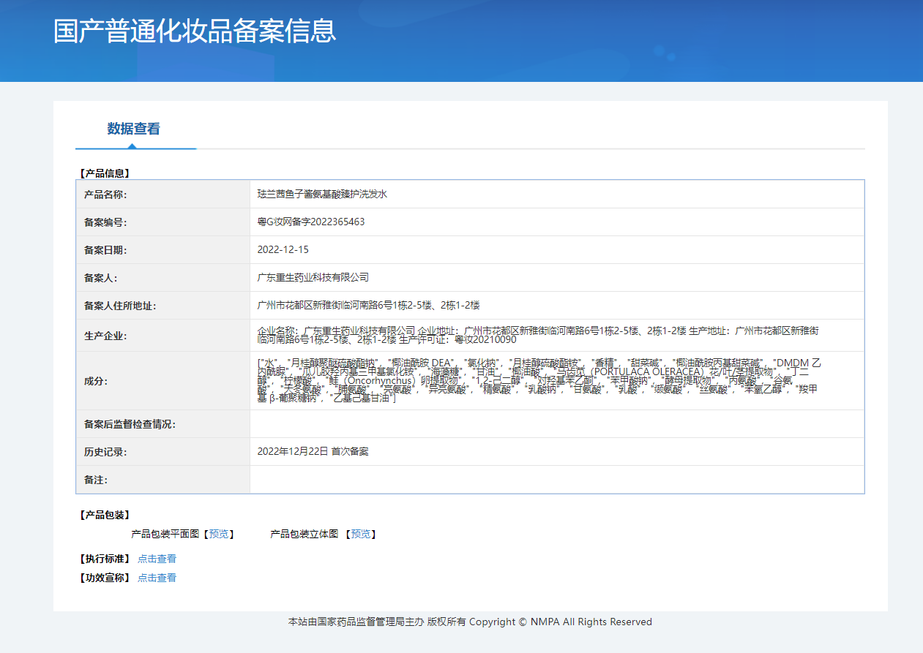
Task: Click the 历史记录 entry 2022年12月22日 首次备案
Action: 313,451
